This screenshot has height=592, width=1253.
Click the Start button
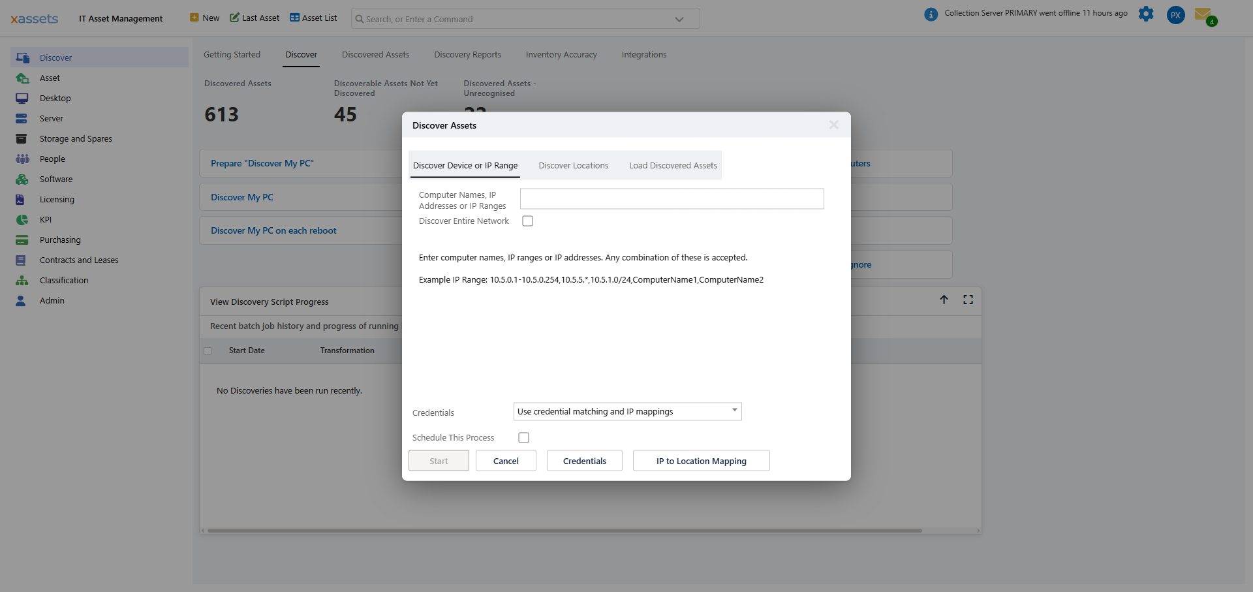pos(439,461)
